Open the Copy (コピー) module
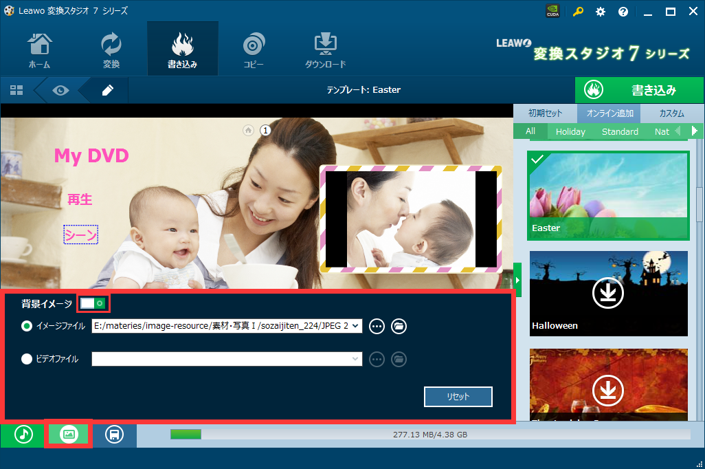The width and height of the screenshot is (705, 469). [254, 49]
